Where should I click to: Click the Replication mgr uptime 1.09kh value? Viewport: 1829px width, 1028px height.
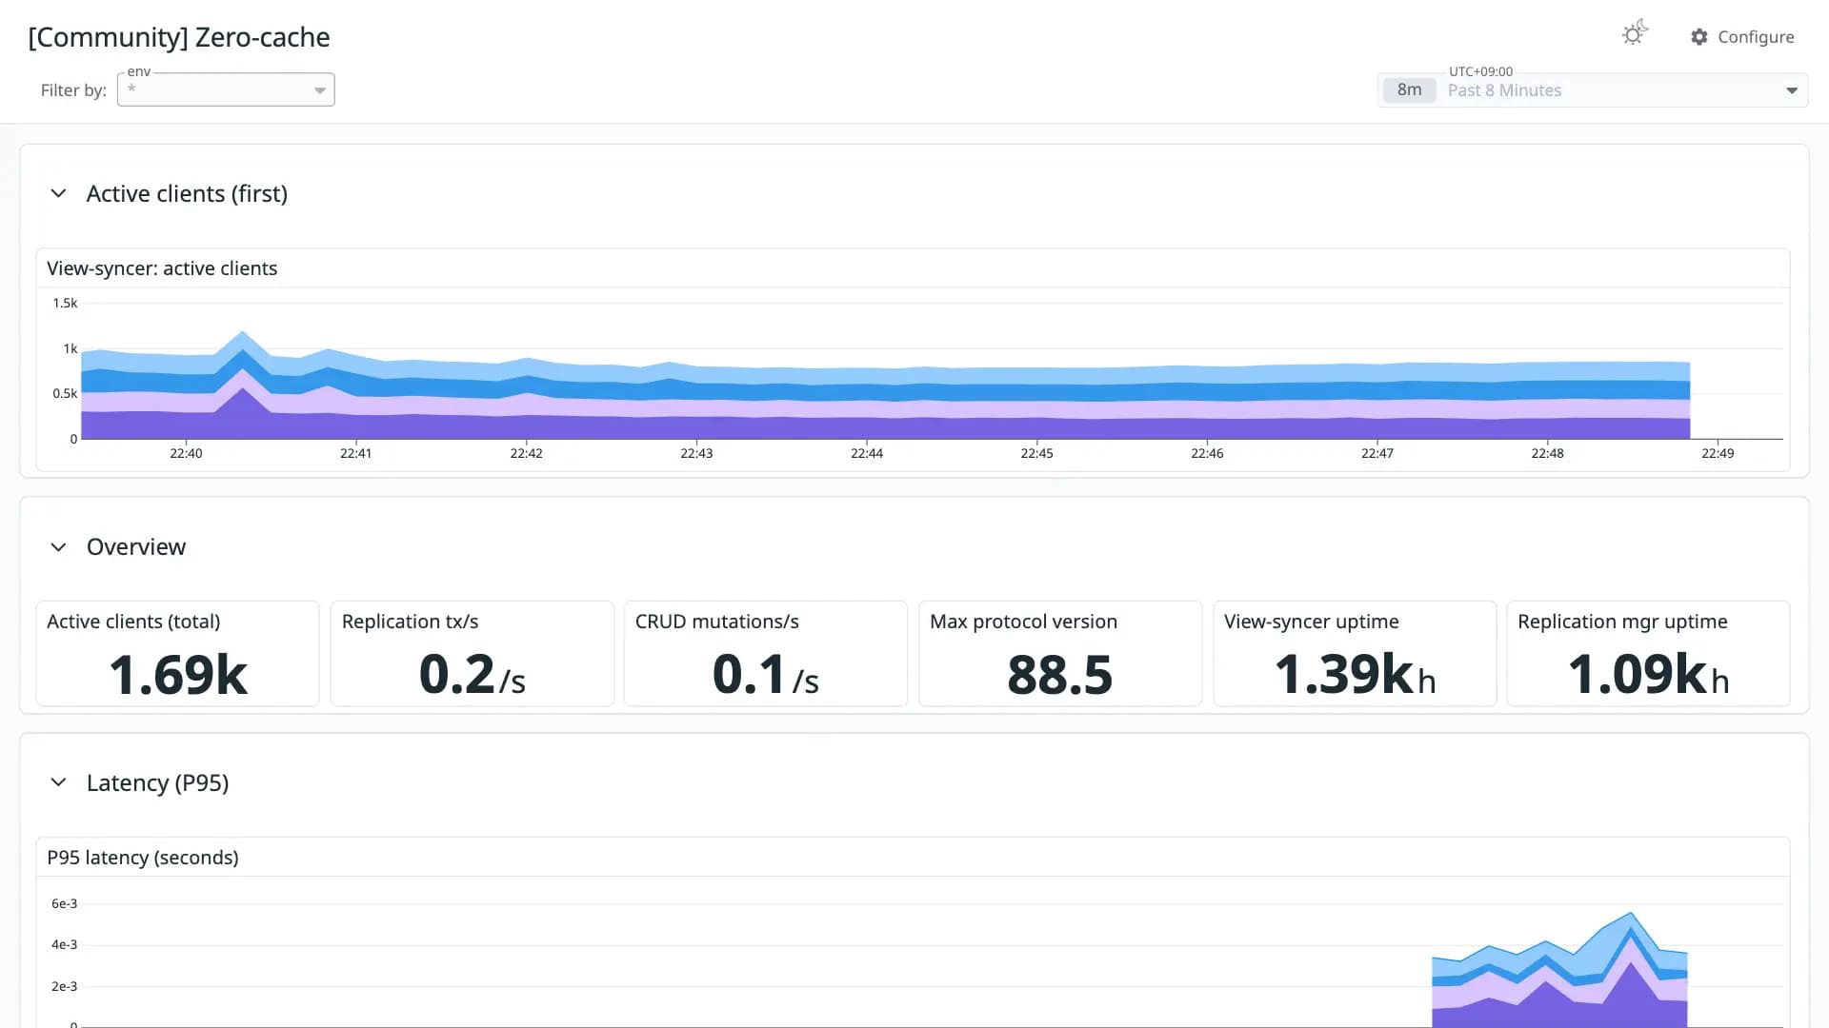click(1648, 675)
